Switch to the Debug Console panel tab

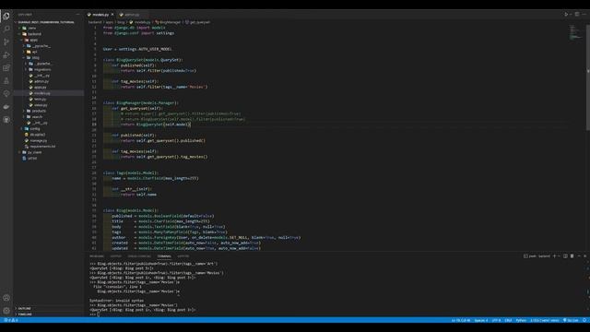coord(139,256)
